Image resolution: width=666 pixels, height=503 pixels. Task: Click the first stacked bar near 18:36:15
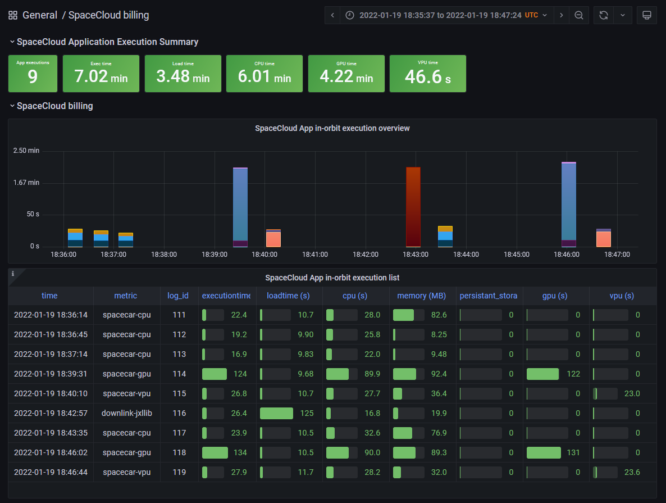pos(75,238)
